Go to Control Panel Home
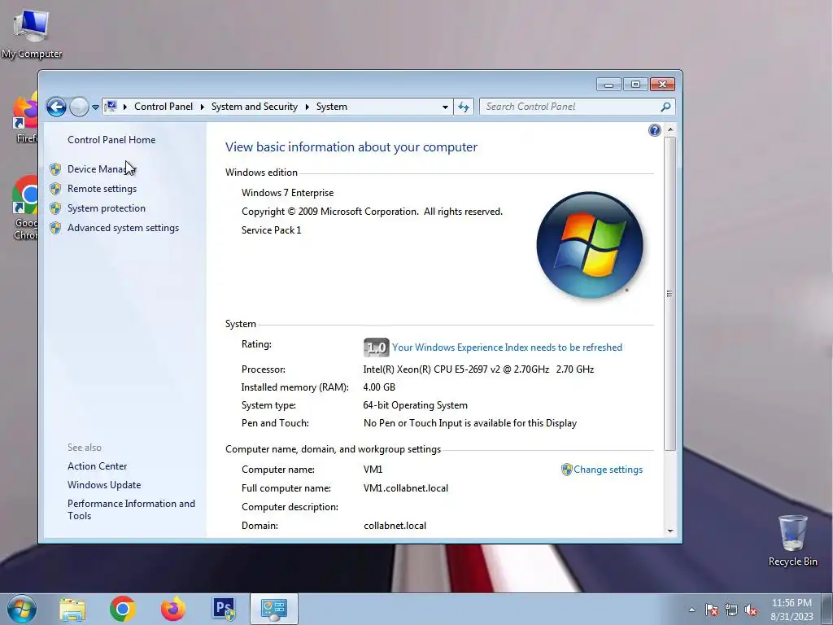 (x=111, y=140)
